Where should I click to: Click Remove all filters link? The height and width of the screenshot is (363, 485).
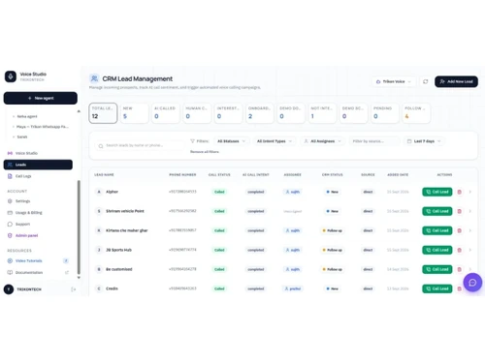pos(205,152)
